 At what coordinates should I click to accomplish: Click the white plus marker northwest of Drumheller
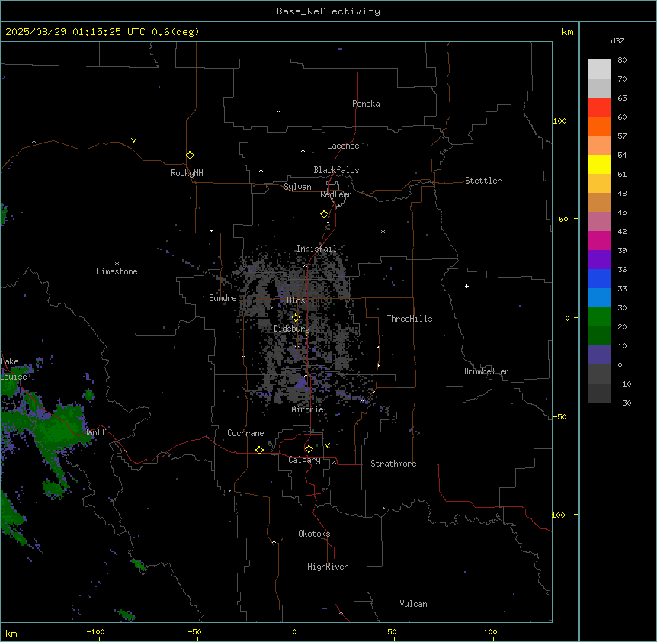tap(466, 286)
